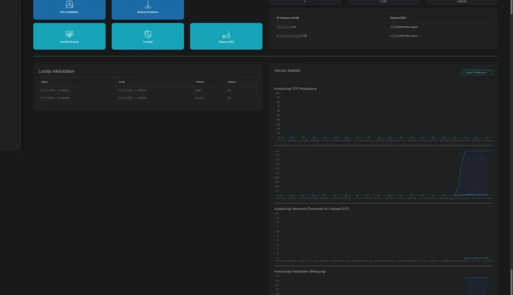Click the IP-Adresse (v4/v6) column header
Viewport: 513px width, 295px height.
tap(287, 18)
